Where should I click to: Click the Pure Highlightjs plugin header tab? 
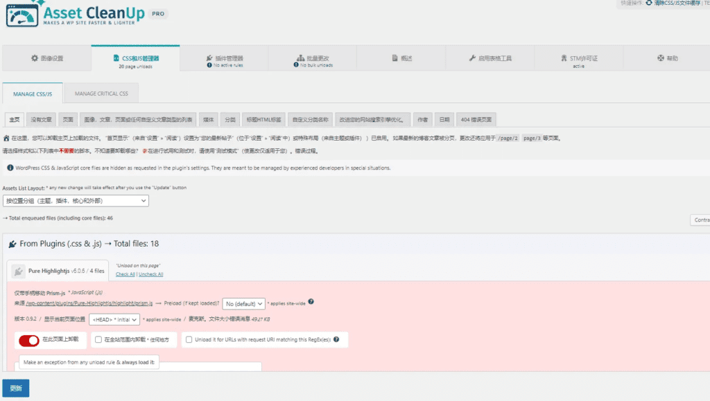[x=58, y=271]
